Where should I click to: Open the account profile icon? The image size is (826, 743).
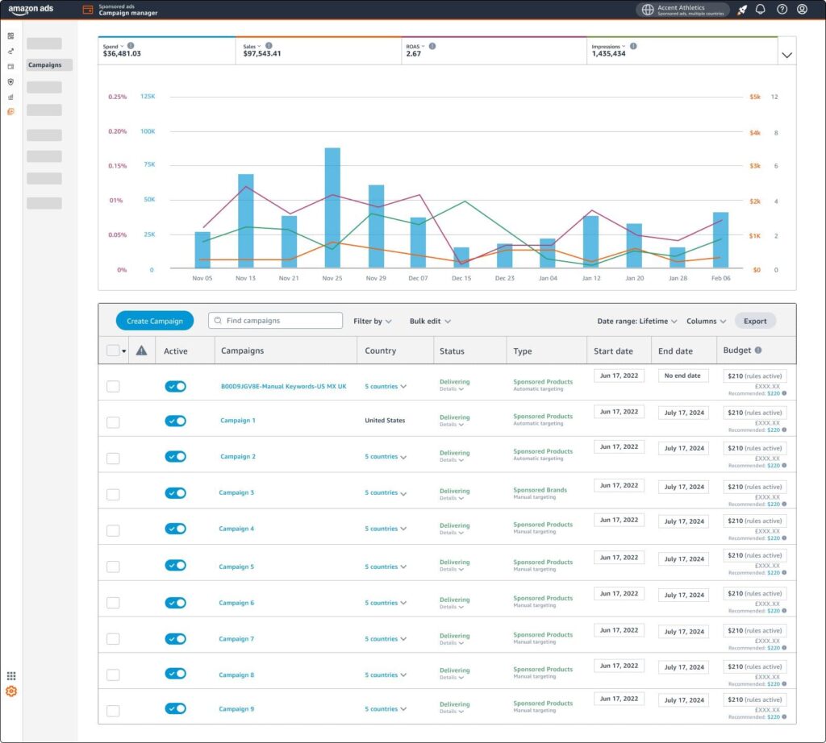(x=801, y=9)
